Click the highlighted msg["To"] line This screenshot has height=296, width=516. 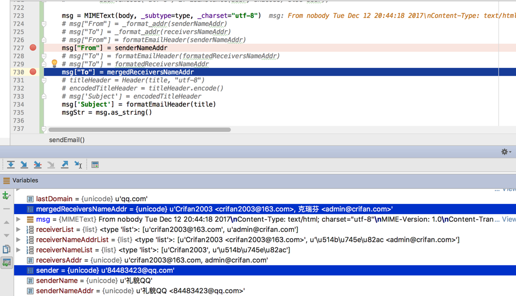tap(128, 72)
